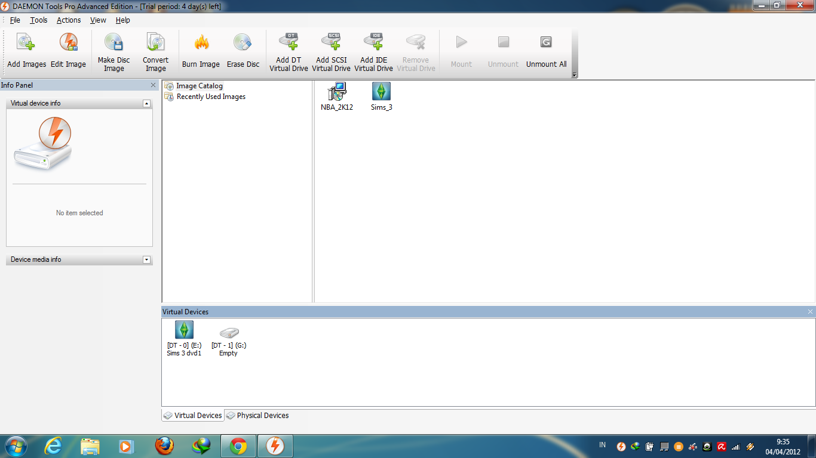Open Internet Explorer from the taskbar
This screenshot has height=458, width=816.
coord(53,446)
